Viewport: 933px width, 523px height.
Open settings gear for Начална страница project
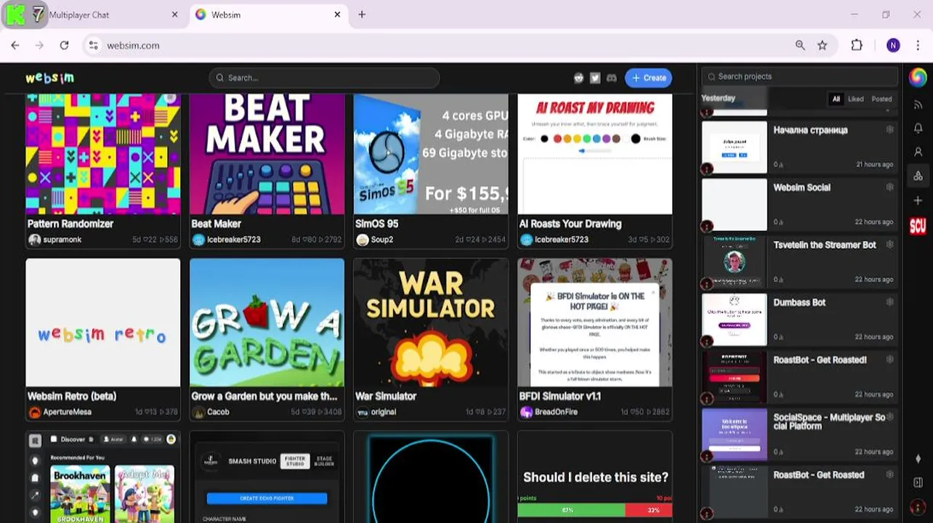(889, 129)
